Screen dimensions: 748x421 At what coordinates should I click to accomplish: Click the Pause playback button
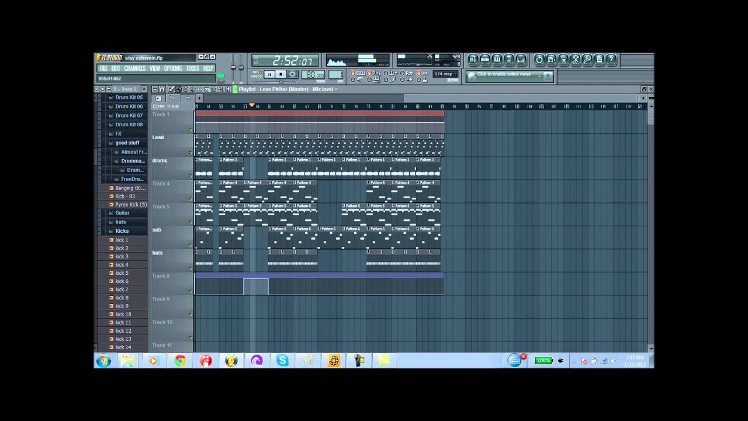pos(269,74)
